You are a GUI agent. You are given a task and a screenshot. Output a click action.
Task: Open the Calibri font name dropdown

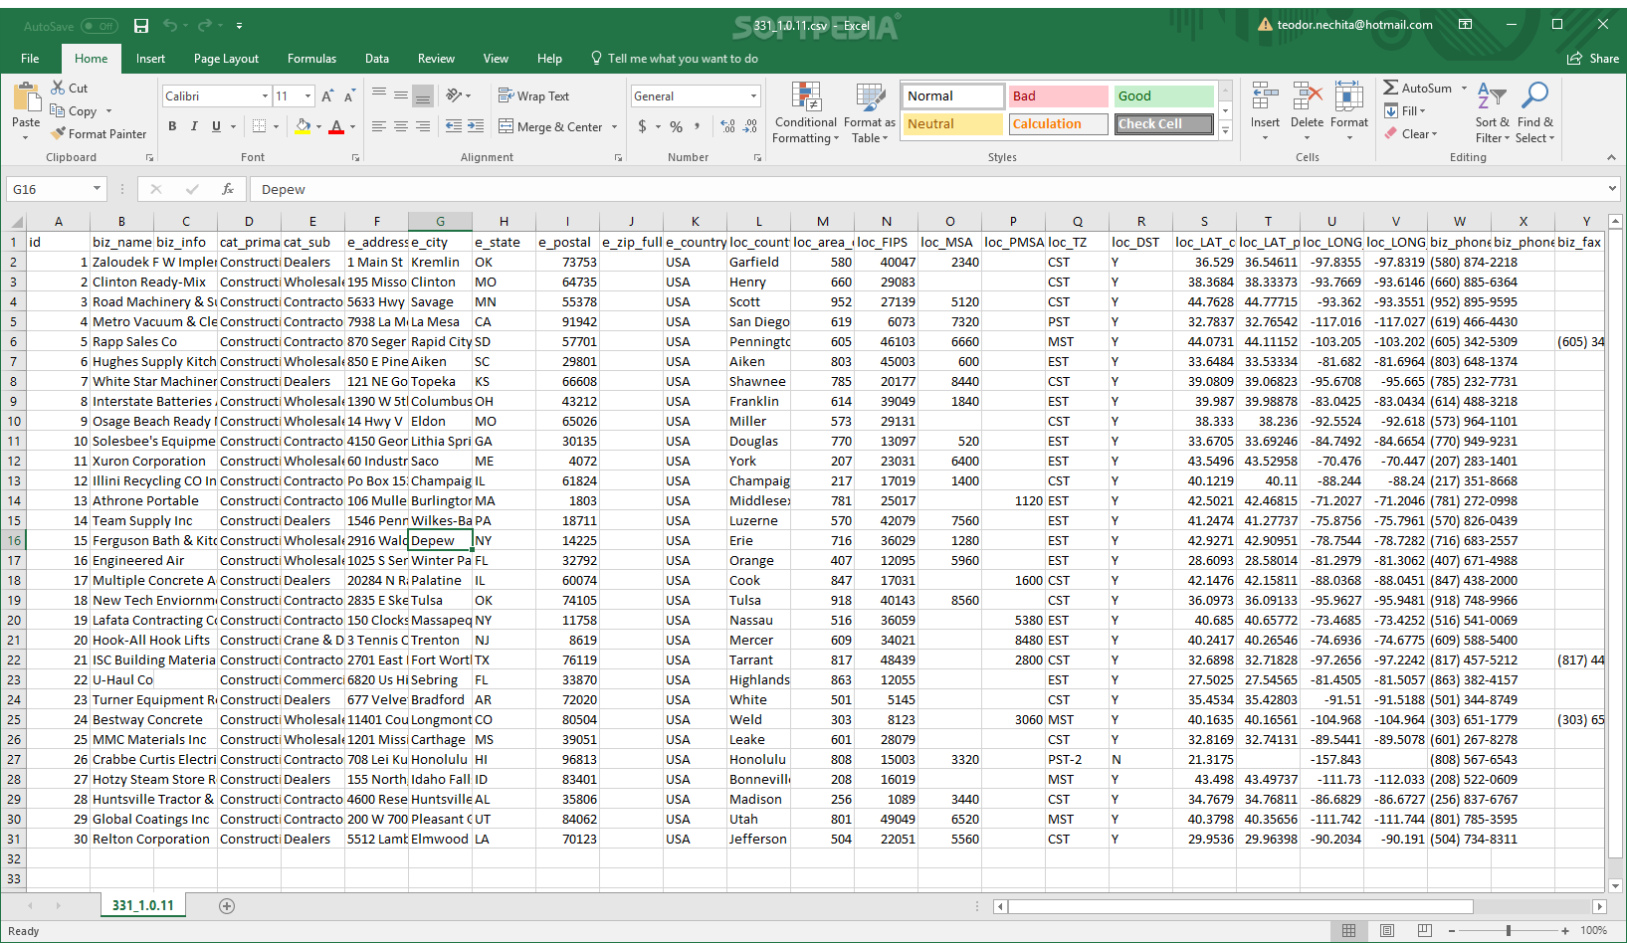click(265, 96)
